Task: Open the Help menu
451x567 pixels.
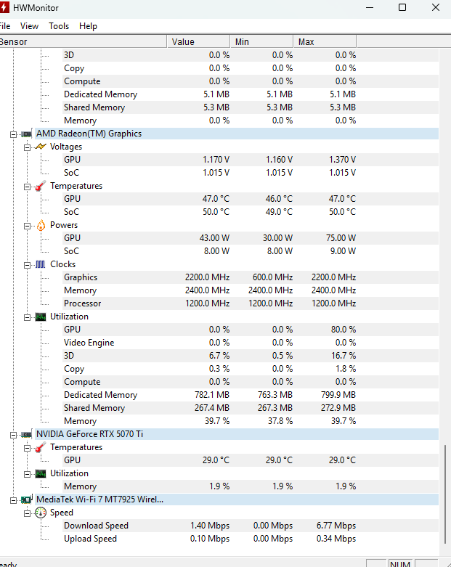Action: [89, 26]
